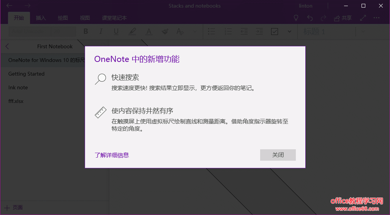This screenshot has width=390, height=215.
Task: Open the more options ellipsis menu
Action: tap(377, 18)
